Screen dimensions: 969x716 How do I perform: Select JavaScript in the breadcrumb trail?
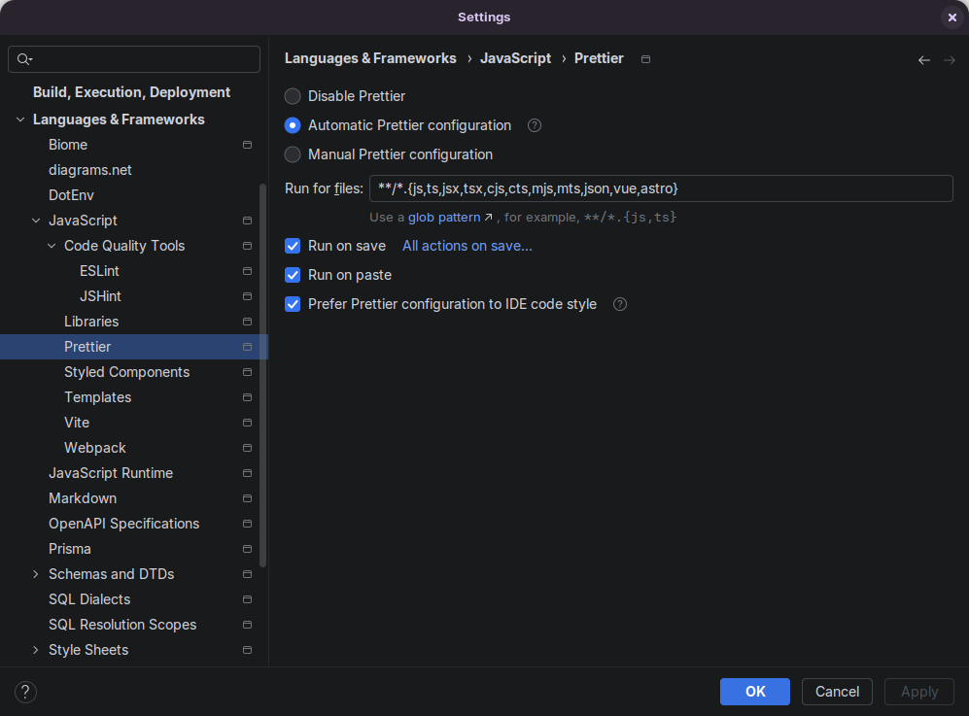click(515, 58)
